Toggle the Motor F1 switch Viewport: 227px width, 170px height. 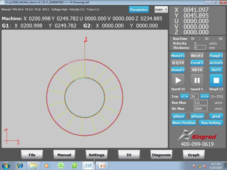(x=178, y=56)
